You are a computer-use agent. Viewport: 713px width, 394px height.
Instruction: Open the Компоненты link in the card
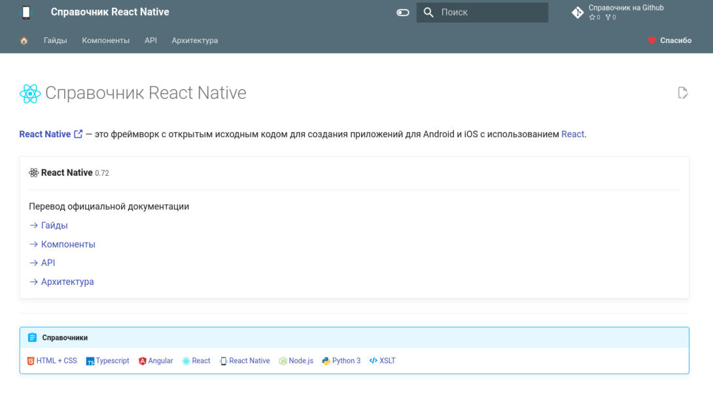(x=68, y=244)
